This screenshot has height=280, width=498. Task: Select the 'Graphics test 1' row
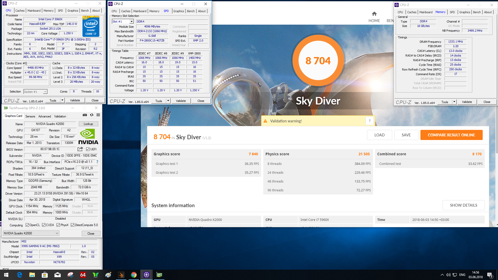[206, 164]
